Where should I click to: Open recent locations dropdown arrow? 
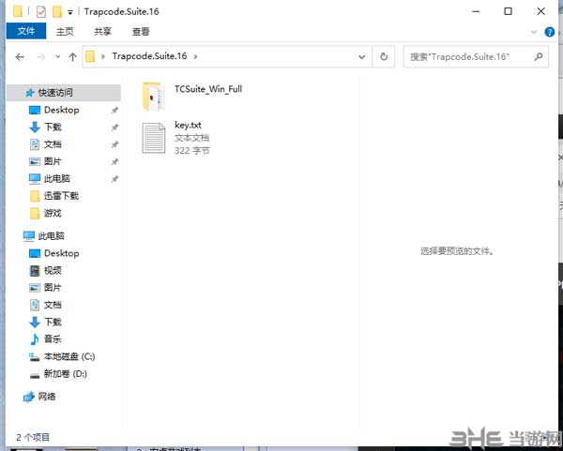58,56
